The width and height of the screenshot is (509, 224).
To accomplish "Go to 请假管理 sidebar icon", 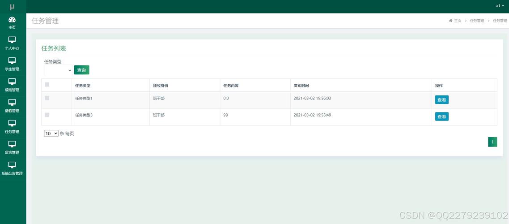I will 12,102.
